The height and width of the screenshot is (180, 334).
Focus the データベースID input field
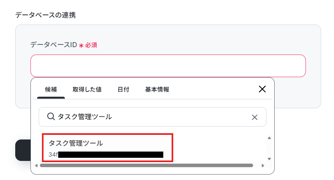coord(168,66)
